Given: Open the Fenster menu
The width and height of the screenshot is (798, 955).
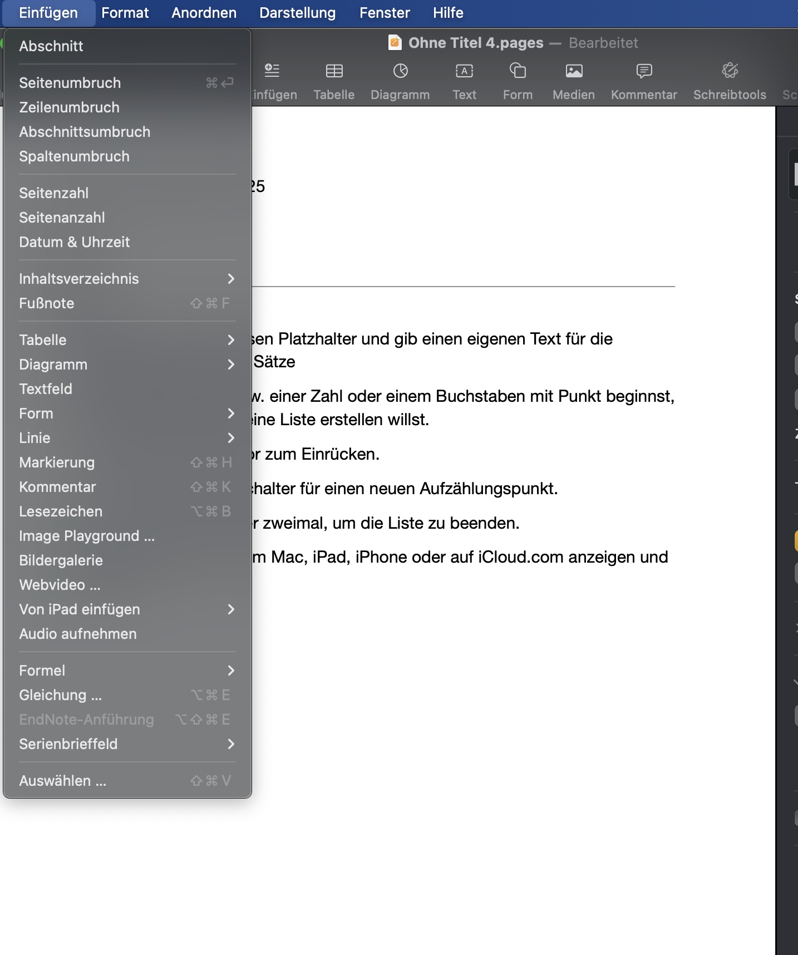Looking at the screenshot, I should [385, 13].
